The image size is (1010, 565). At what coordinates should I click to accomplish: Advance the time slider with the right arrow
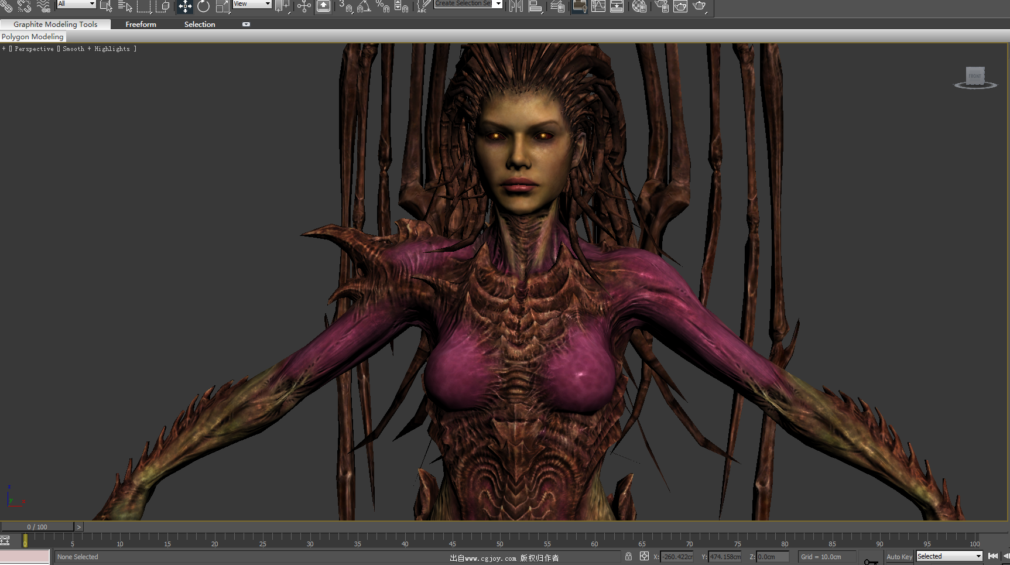[79, 527]
